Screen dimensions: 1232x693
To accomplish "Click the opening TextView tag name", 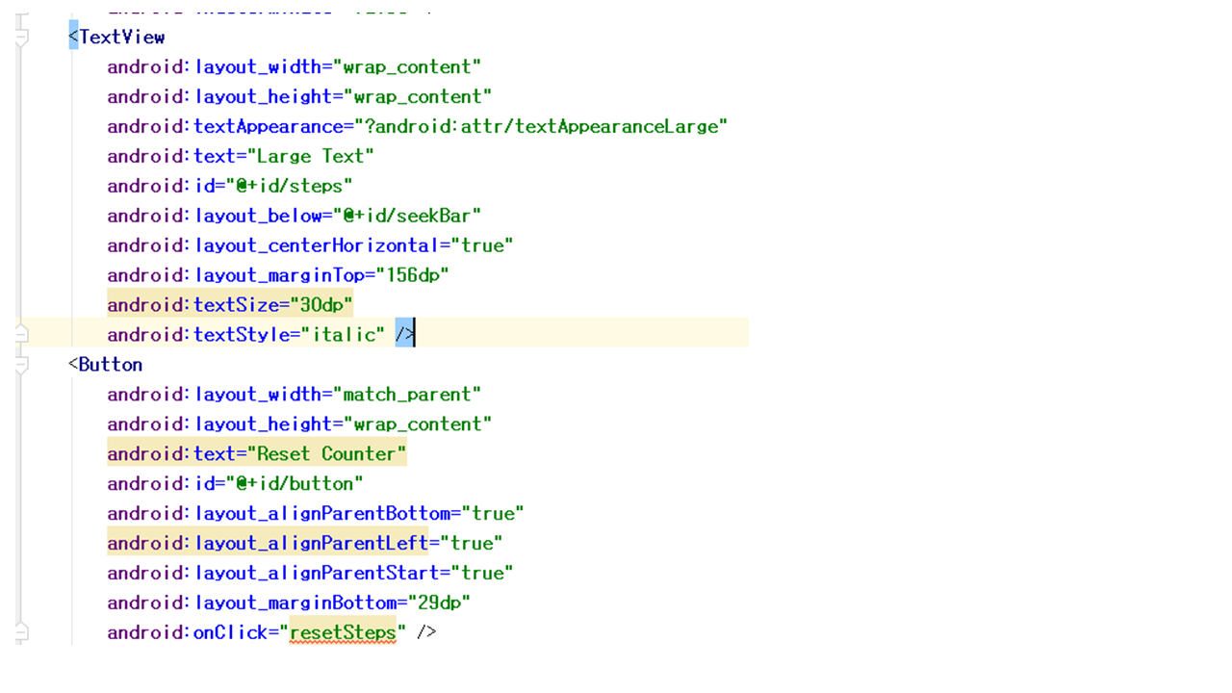I will point(121,37).
